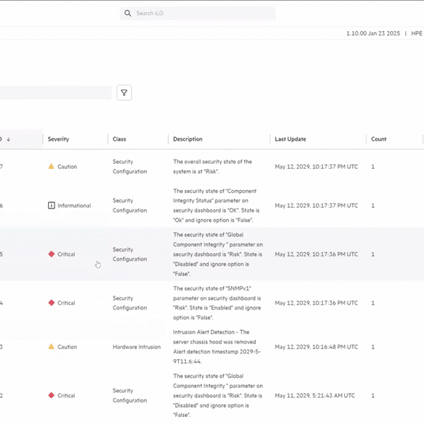Viewport: 424px width, 424px height.
Task: Click the Caution icon in Hardware Intrusion row
Action: (x=51, y=347)
